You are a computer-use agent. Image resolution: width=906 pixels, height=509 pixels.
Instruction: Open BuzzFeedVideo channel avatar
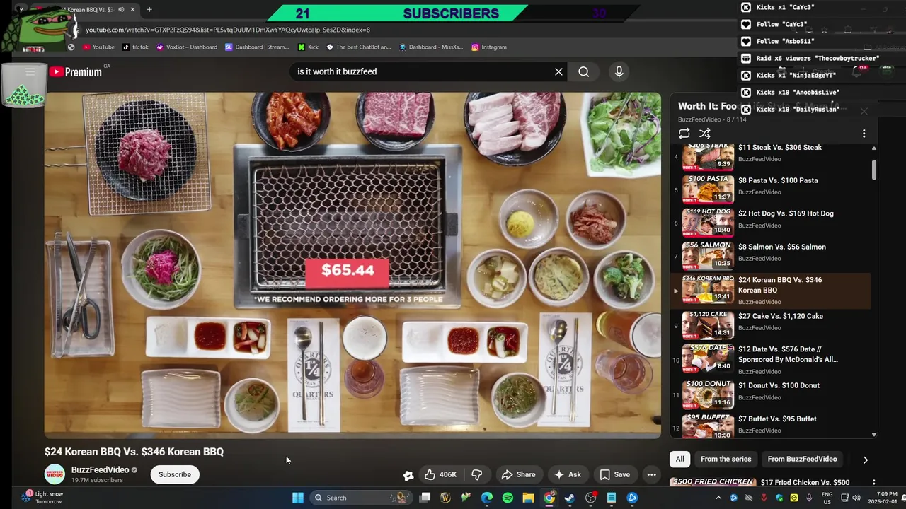[x=55, y=474]
